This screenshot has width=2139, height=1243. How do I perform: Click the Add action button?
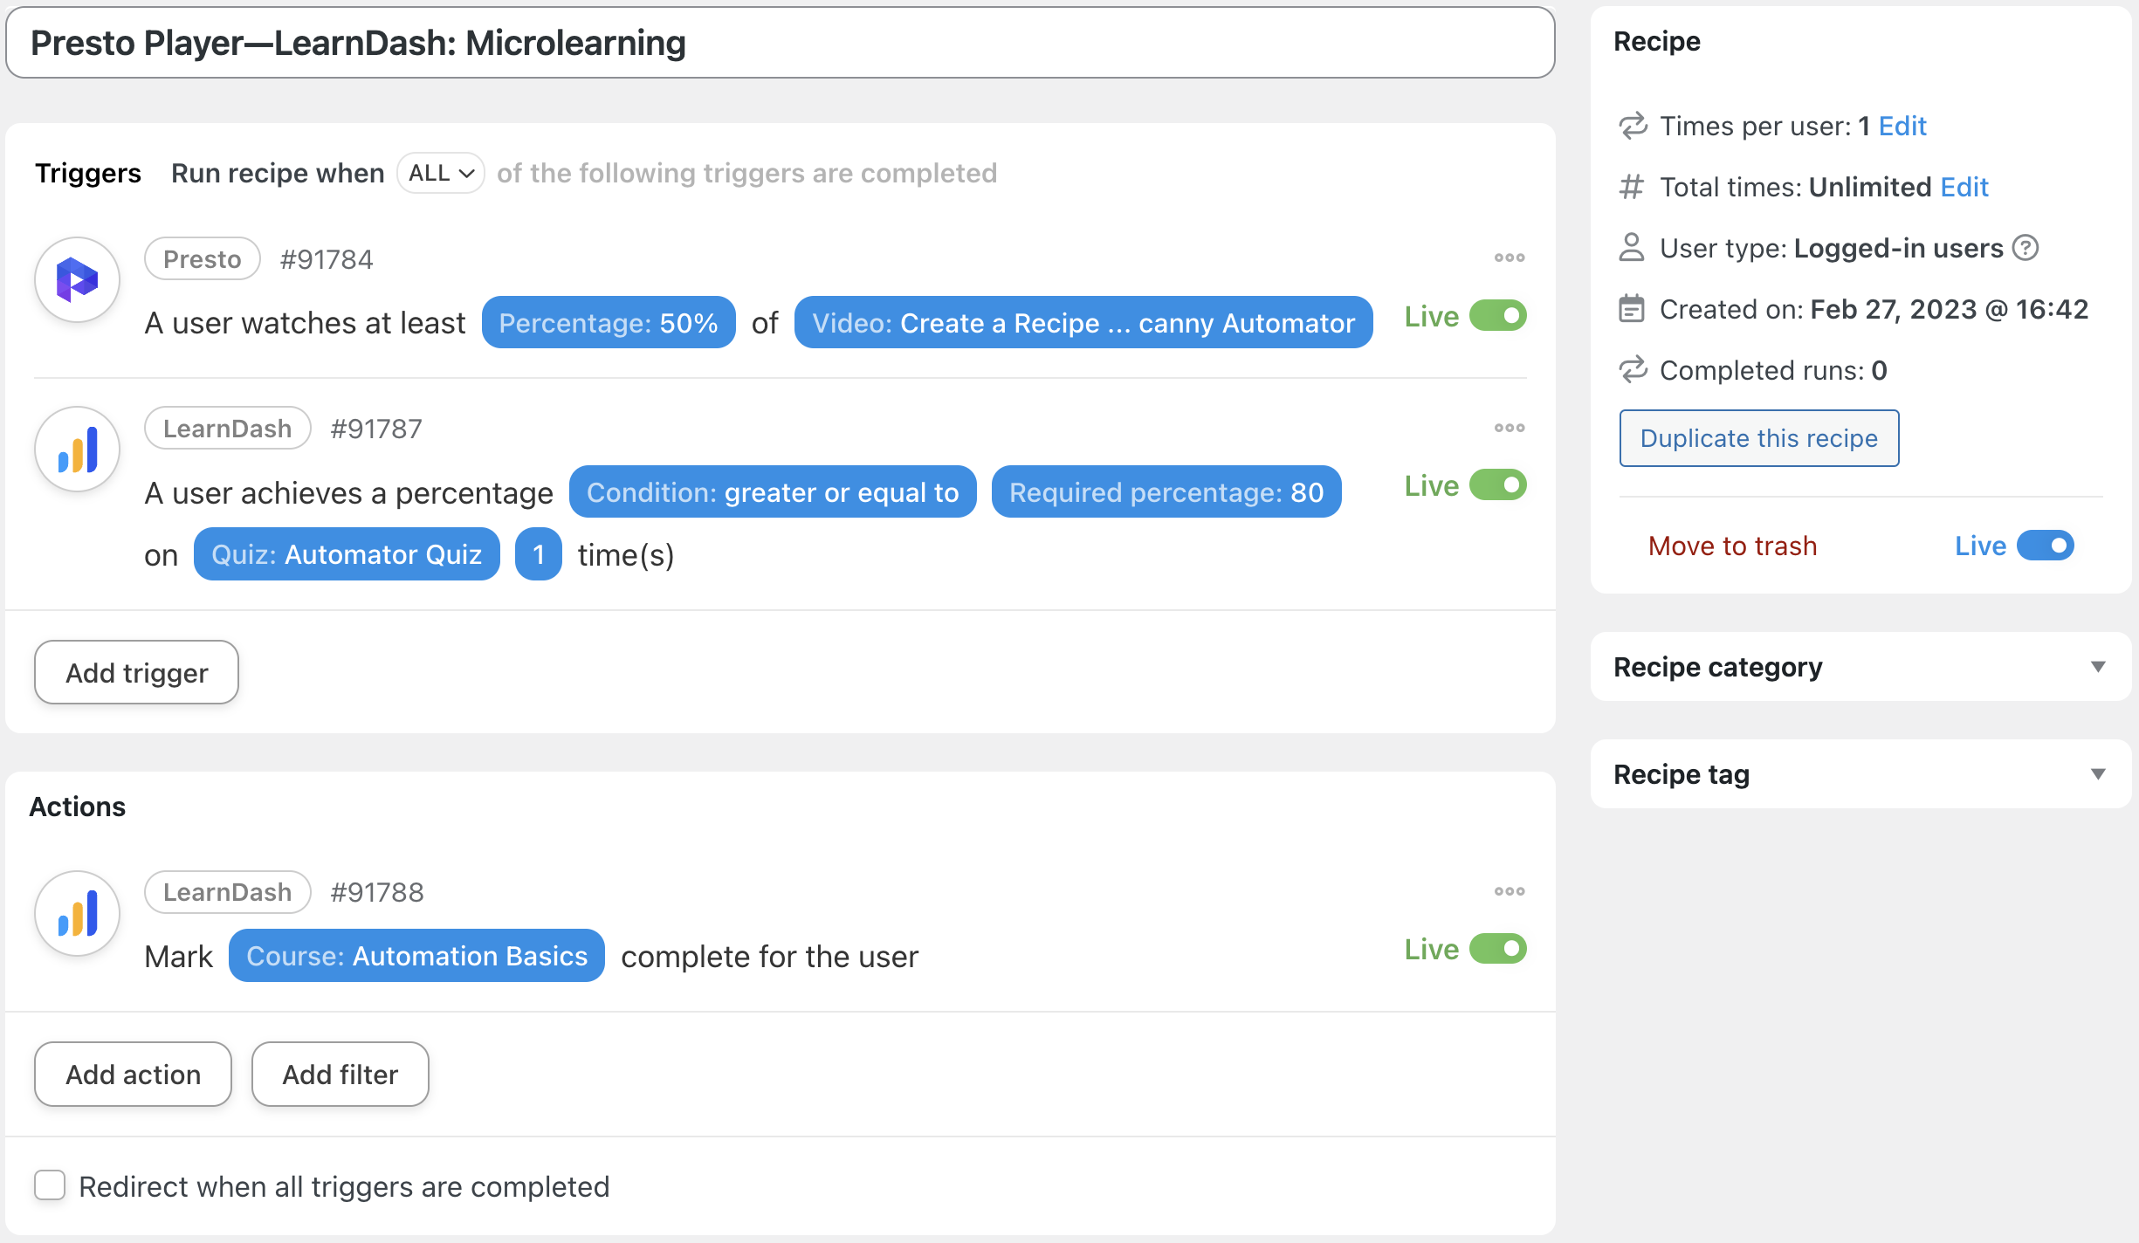133,1074
